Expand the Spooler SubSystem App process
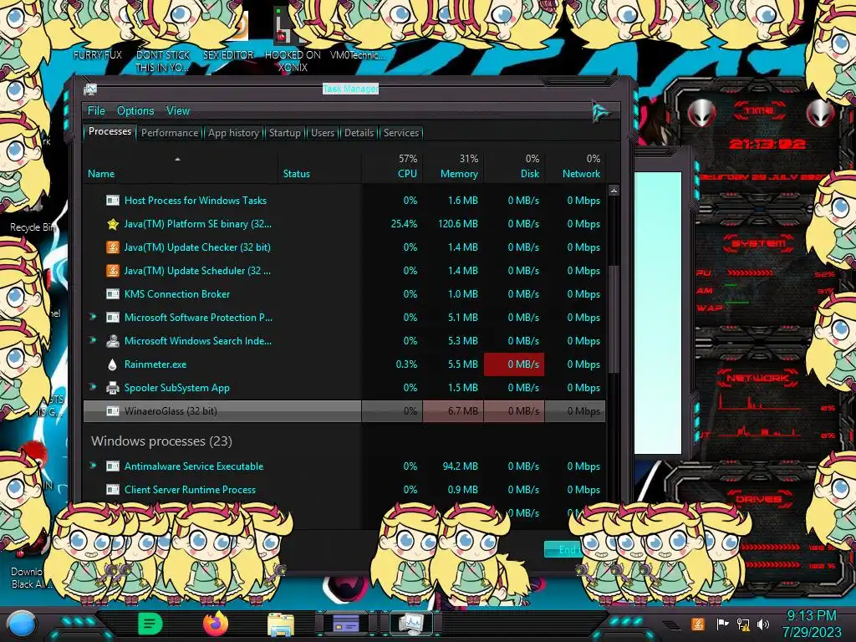This screenshot has height=642, width=856. (x=93, y=387)
